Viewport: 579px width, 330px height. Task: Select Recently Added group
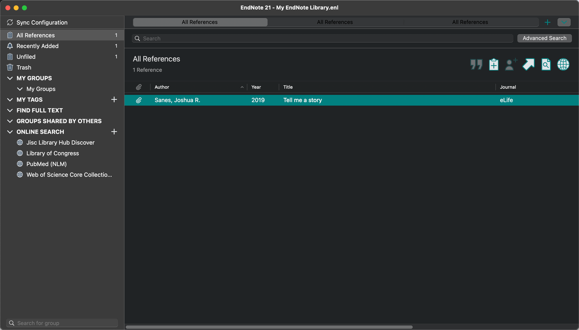(x=62, y=46)
